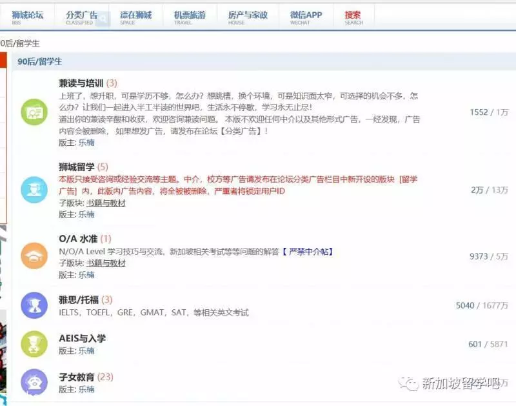Open 书籍与教材 sub-board under 狮城留学
Image resolution: width=516 pixels, height=406 pixels.
[106, 203]
